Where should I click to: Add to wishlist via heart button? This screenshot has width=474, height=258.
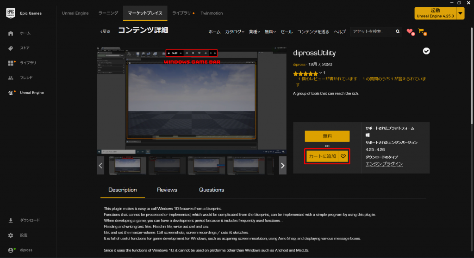(343, 156)
